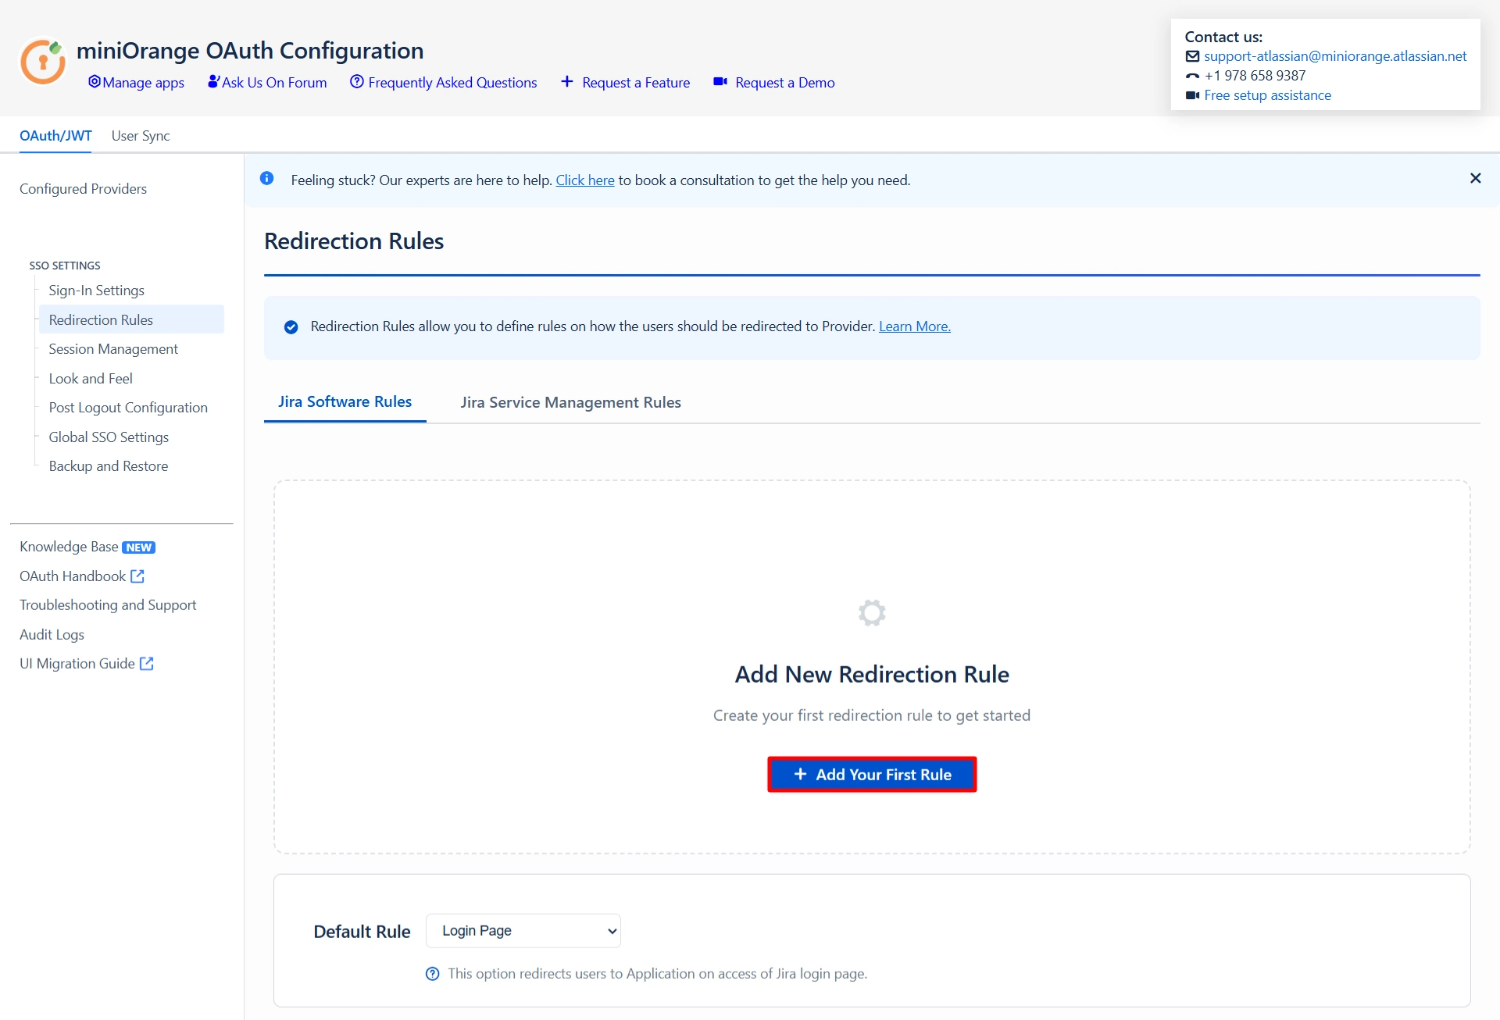
Task: Click the video camera icon beside Free setup assistance
Action: point(1192,95)
